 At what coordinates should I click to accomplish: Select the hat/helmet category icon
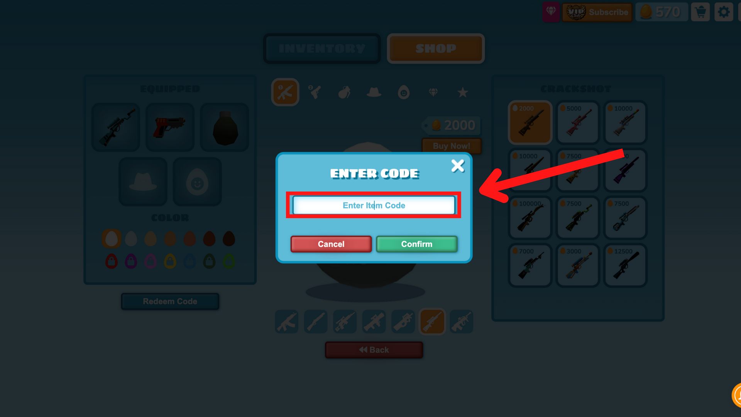(x=374, y=93)
